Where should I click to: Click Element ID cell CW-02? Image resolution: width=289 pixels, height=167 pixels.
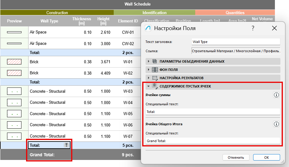pos(128,44)
